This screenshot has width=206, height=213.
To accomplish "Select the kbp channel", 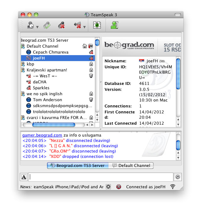I will [x=58, y=64].
